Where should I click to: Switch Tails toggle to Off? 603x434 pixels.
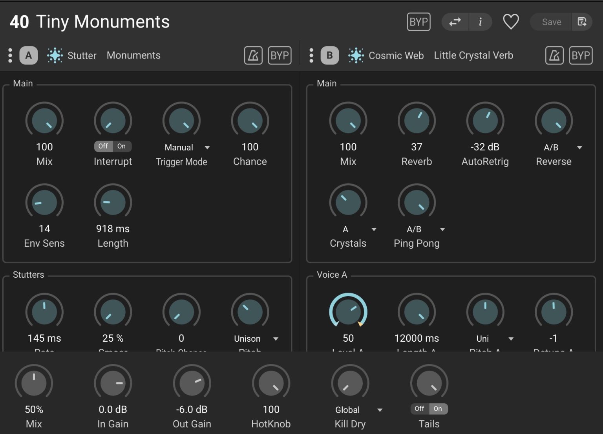click(419, 408)
